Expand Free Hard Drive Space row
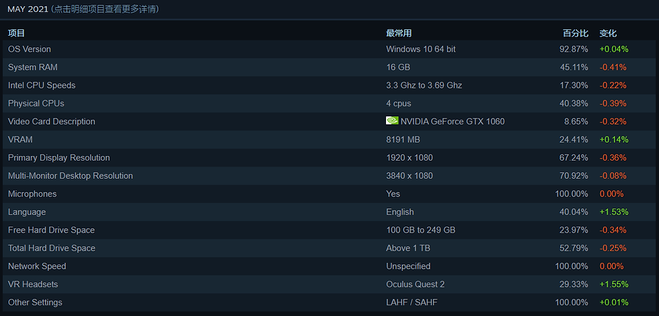 point(329,230)
